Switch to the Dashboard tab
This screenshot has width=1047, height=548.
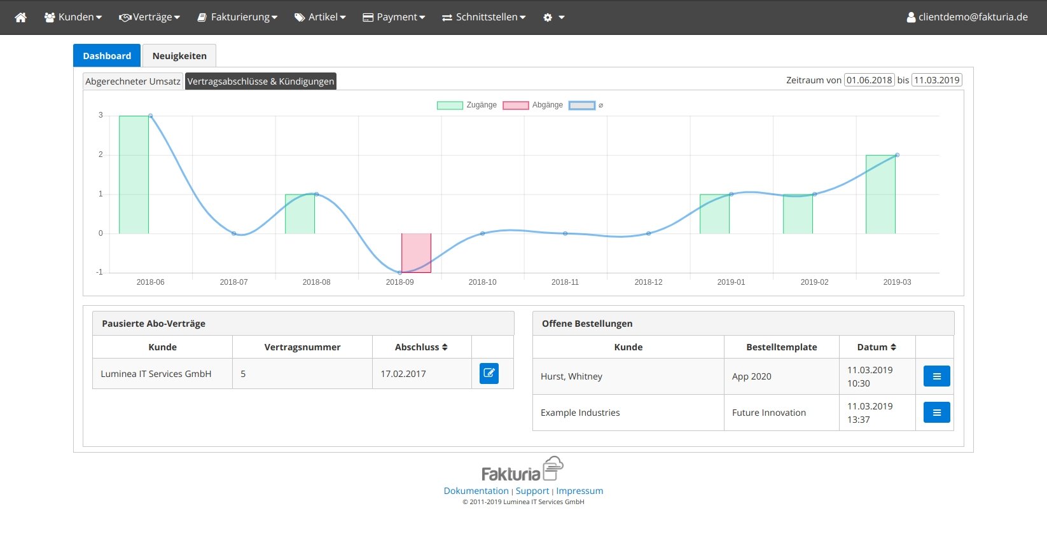[107, 56]
